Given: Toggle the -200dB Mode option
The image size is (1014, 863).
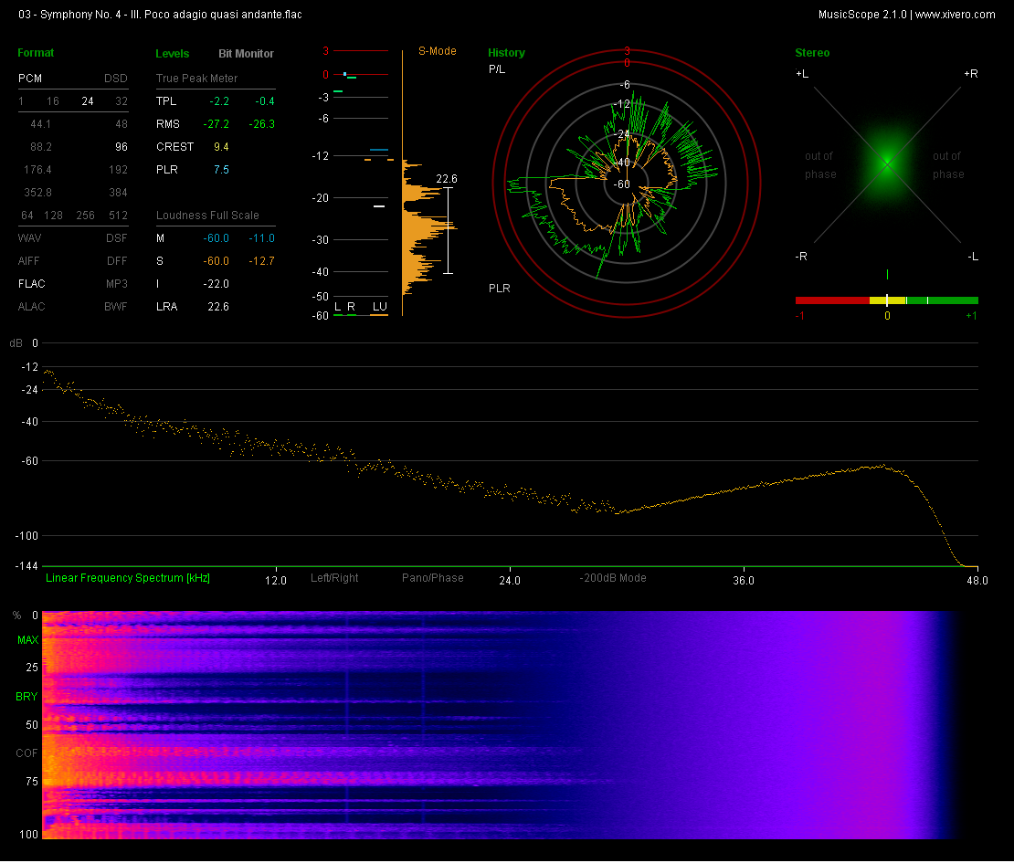Looking at the screenshot, I should (613, 578).
